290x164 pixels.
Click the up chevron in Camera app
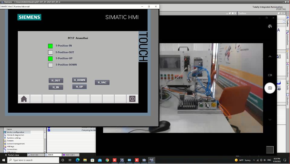coord(270,56)
